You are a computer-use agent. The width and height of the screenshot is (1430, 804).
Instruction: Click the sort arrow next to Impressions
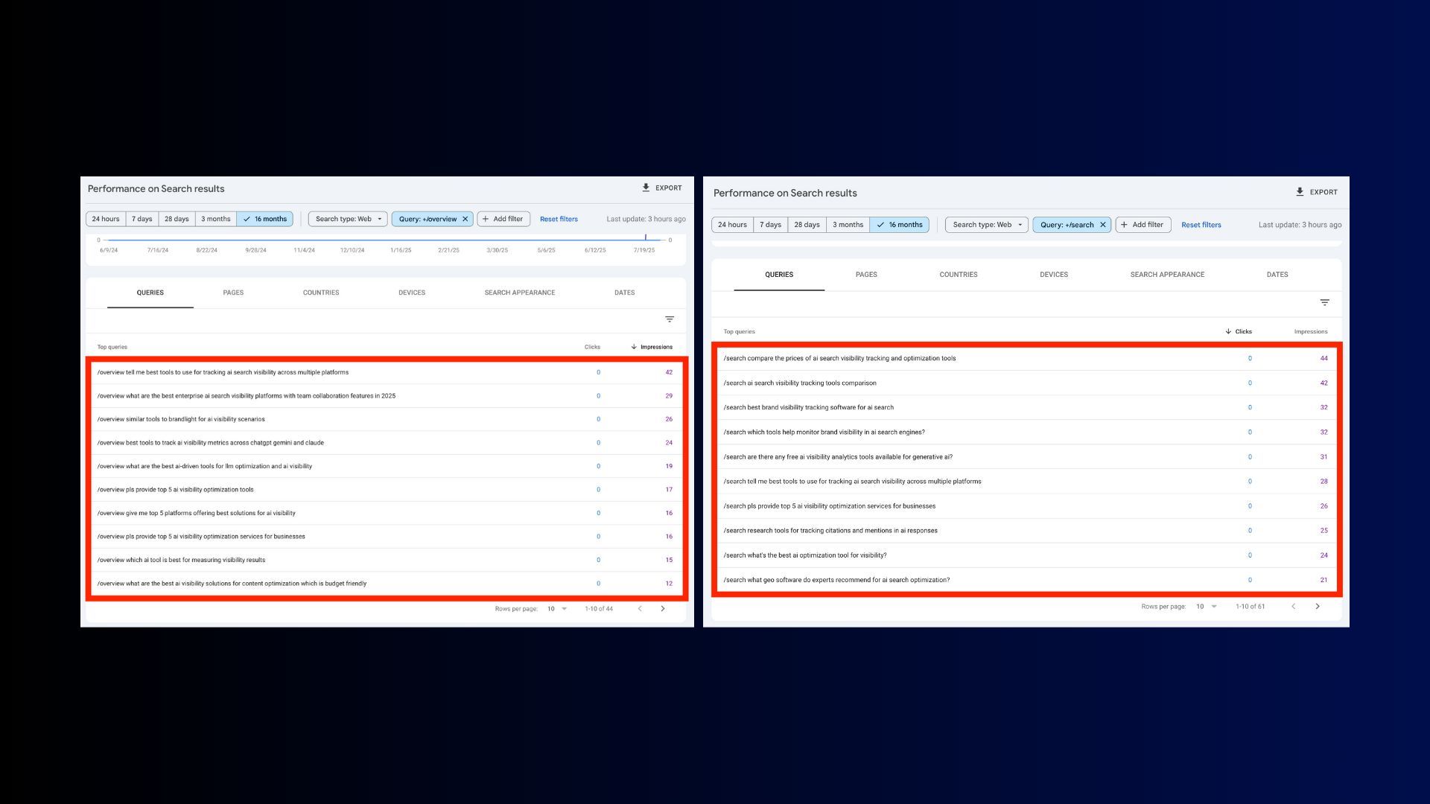(x=633, y=346)
